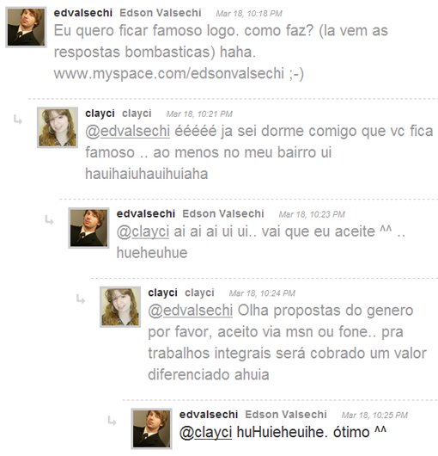Open the Mar 18, 10:18 PM timestamp

tap(249, 14)
